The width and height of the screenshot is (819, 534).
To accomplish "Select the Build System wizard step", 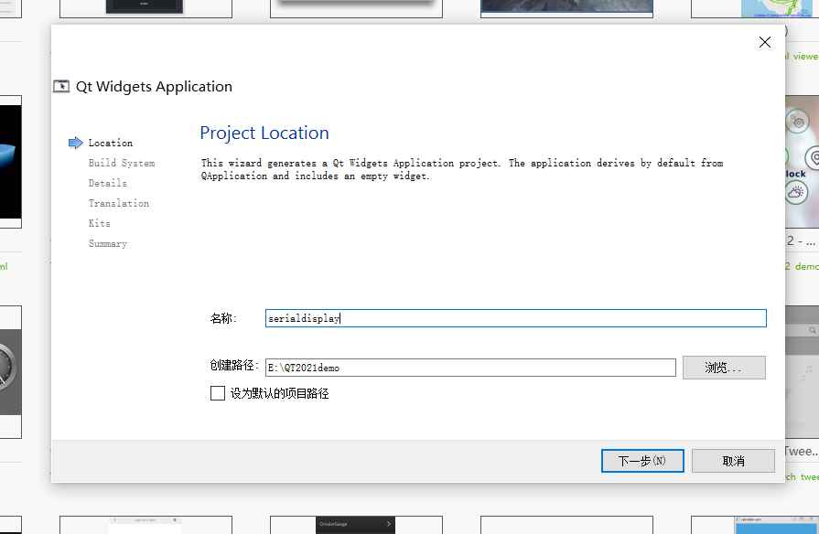I will [122, 163].
